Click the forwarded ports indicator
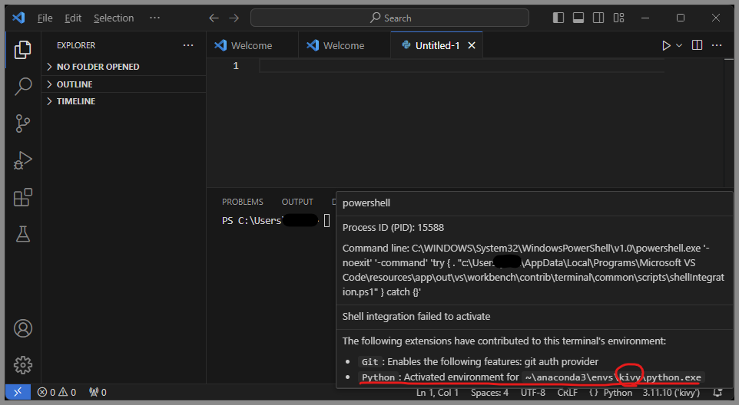 coord(98,392)
